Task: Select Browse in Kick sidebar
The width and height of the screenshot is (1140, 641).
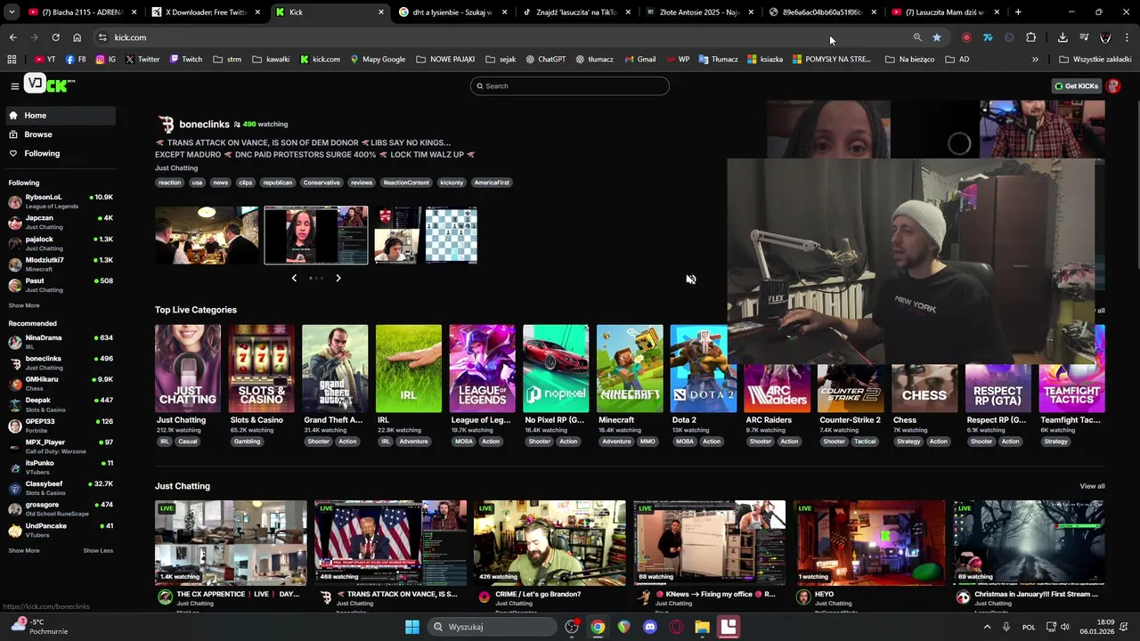Action: pos(60,134)
